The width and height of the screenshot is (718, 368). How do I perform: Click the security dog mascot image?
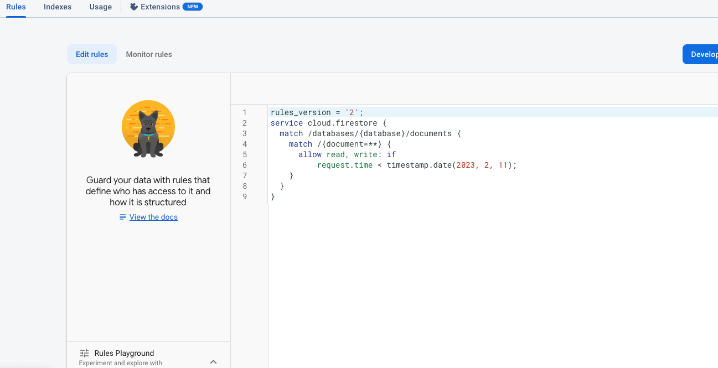(148, 129)
